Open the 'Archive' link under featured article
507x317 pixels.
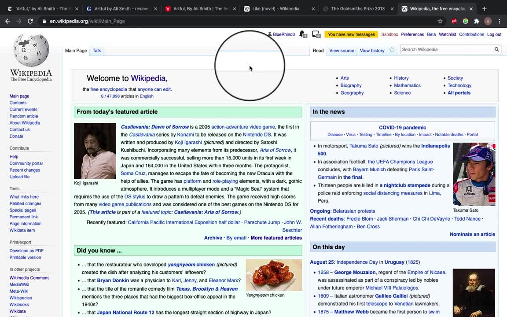tap(213, 238)
